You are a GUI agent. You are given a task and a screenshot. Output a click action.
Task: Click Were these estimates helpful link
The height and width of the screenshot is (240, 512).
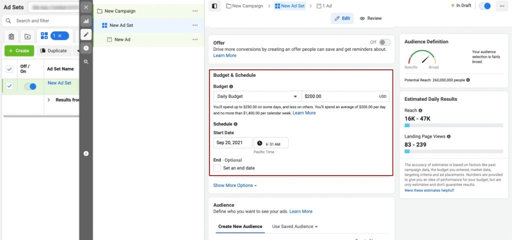(429, 190)
